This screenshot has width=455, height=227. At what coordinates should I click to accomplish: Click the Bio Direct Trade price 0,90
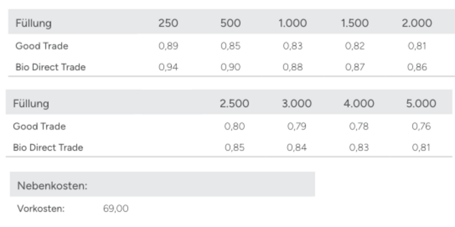[231, 67]
